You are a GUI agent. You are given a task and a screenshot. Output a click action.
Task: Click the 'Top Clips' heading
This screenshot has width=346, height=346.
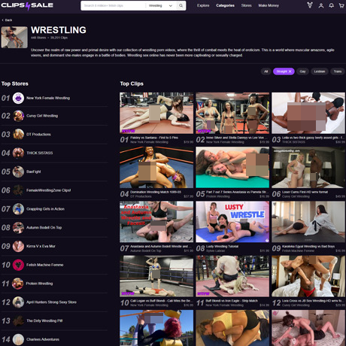[x=132, y=83]
